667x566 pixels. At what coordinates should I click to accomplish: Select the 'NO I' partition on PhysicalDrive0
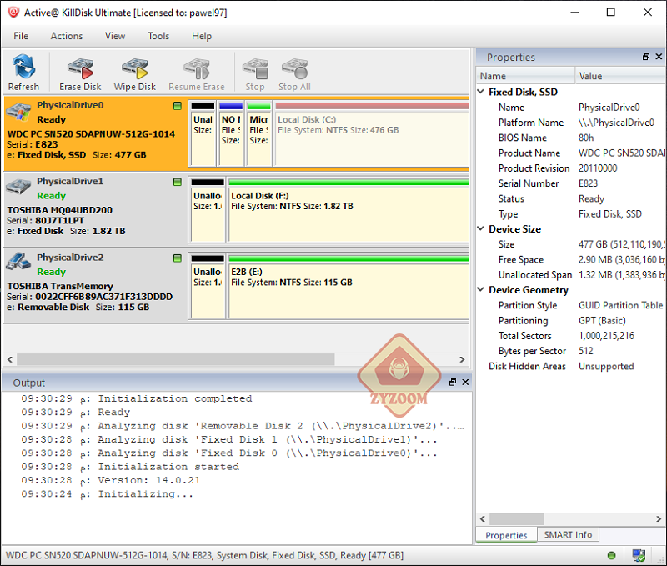click(x=231, y=134)
